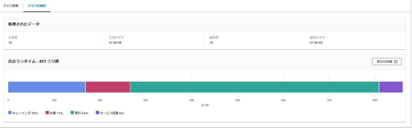Switch to the クエリ結果 tab
Screen dimensions: 412x128
point(11,6)
